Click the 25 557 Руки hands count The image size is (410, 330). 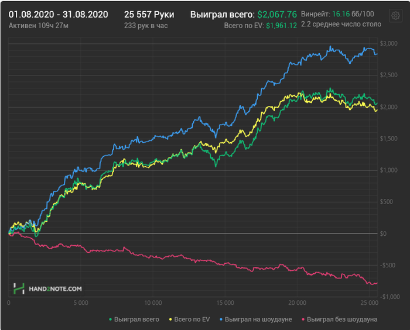pos(149,15)
